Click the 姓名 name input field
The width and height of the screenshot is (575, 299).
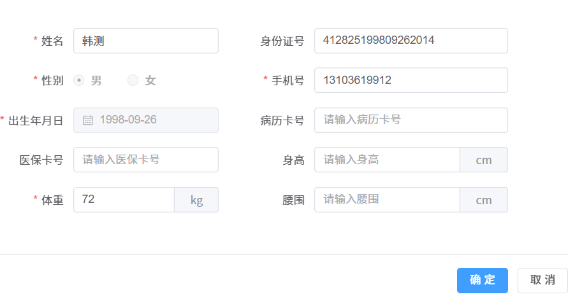coord(145,41)
